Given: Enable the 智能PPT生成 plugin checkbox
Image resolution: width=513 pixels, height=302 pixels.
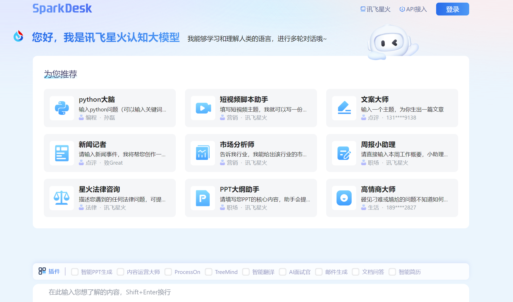Looking at the screenshot, I should [x=75, y=272].
